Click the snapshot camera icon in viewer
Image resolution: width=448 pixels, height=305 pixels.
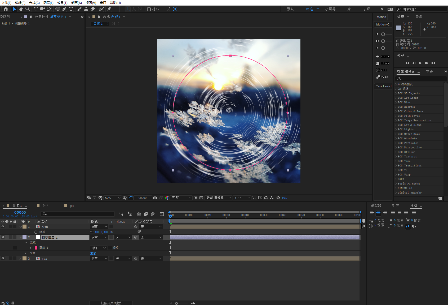155,198
